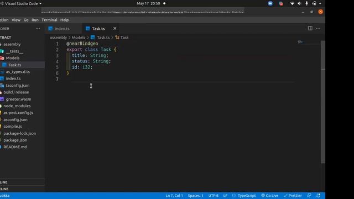
Task: Click the microphone indicator
Action: click(x=306, y=3)
